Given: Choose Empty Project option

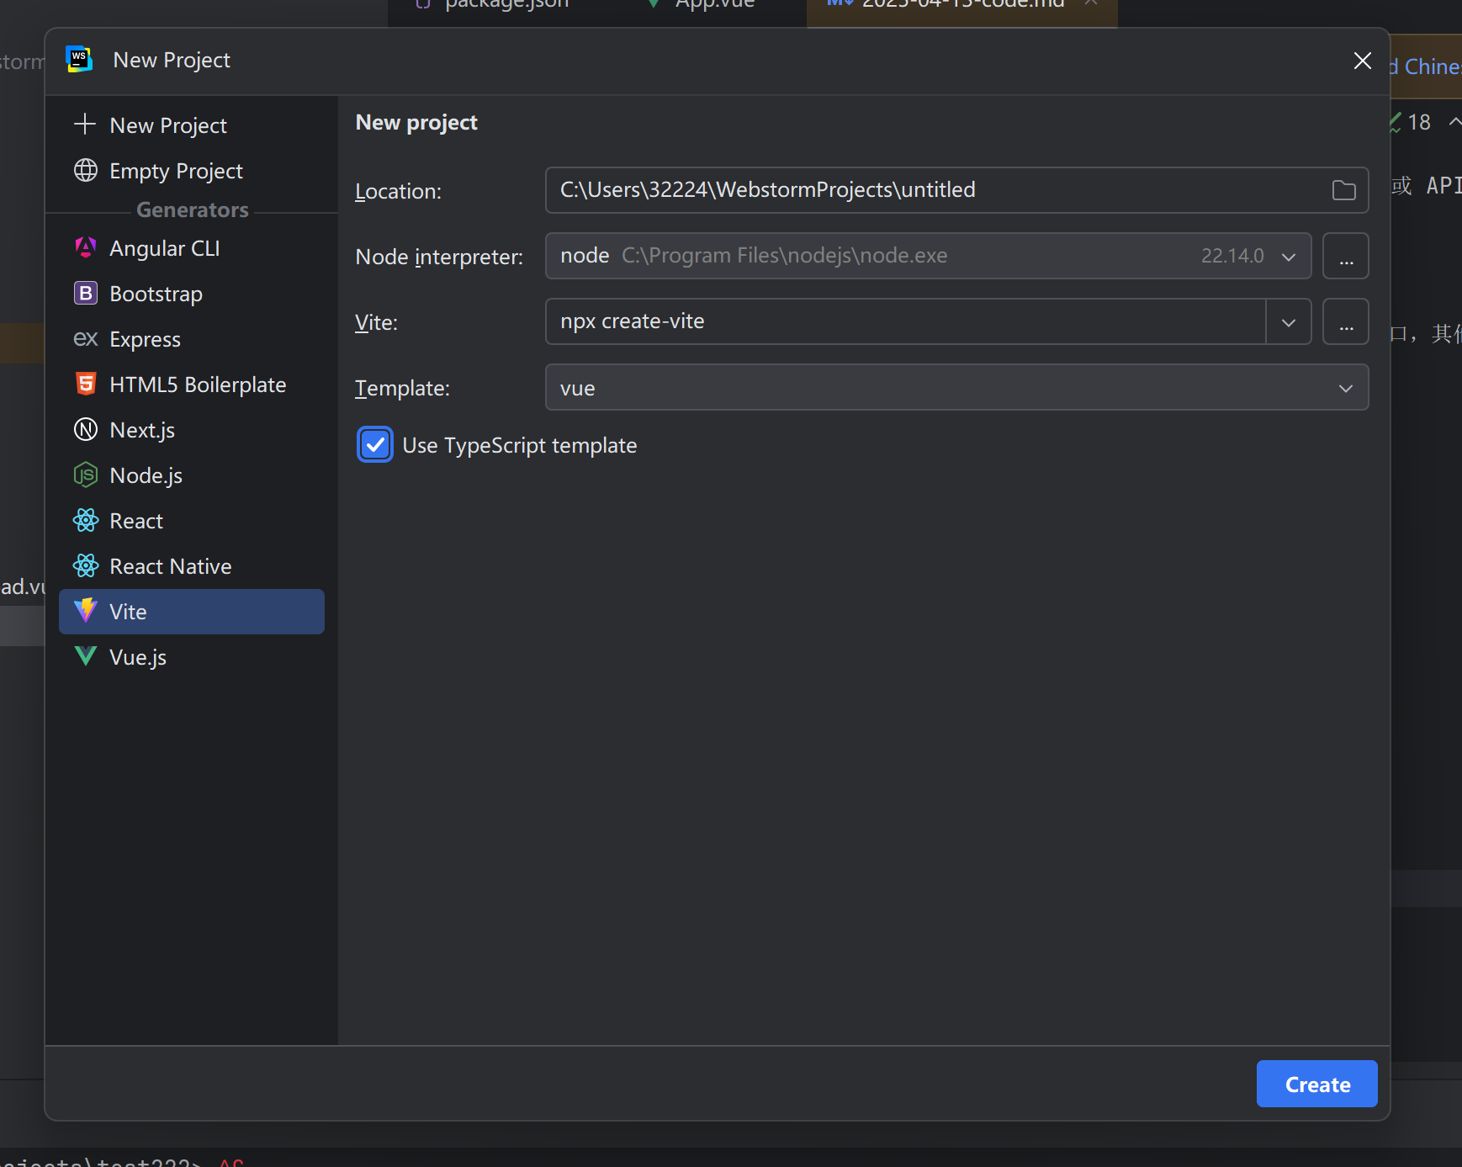Looking at the screenshot, I should pyautogui.click(x=176, y=171).
